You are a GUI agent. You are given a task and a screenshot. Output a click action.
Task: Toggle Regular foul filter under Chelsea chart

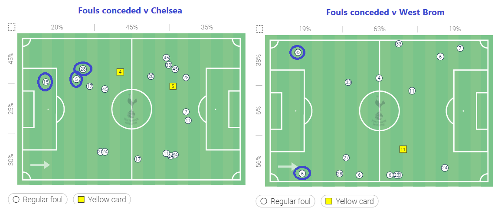[38, 199]
